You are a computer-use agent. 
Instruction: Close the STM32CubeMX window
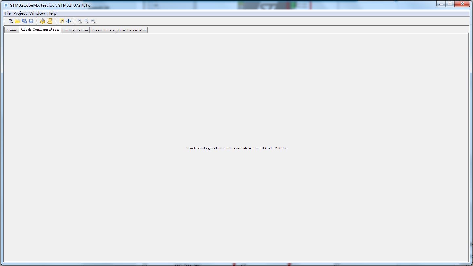(463, 4)
